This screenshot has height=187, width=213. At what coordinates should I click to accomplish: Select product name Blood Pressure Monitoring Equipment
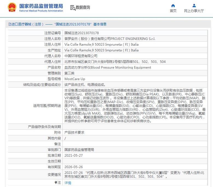coord(121,68)
